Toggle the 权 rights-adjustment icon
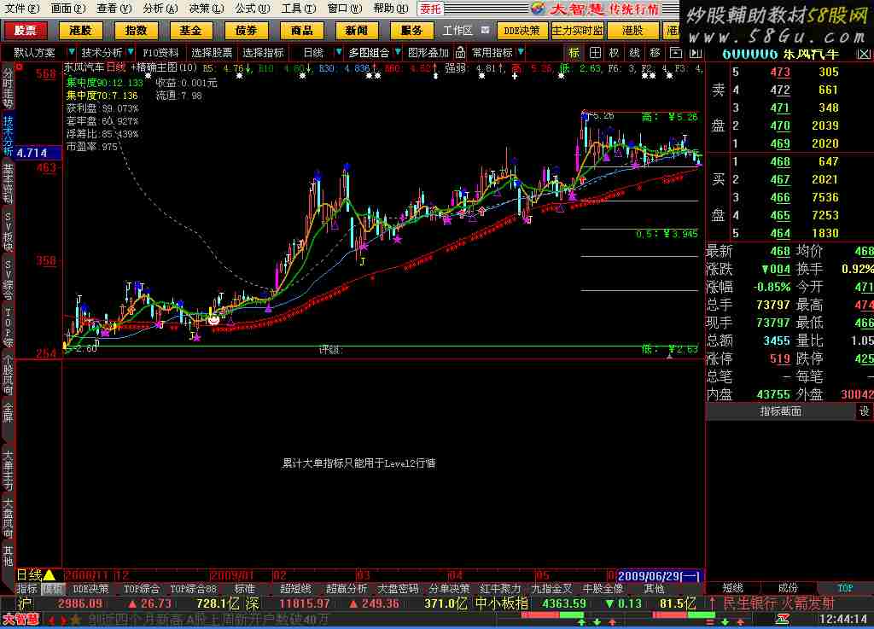Image resolution: width=874 pixels, height=629 pixels. pyautogui.click(x=615, y=53)
